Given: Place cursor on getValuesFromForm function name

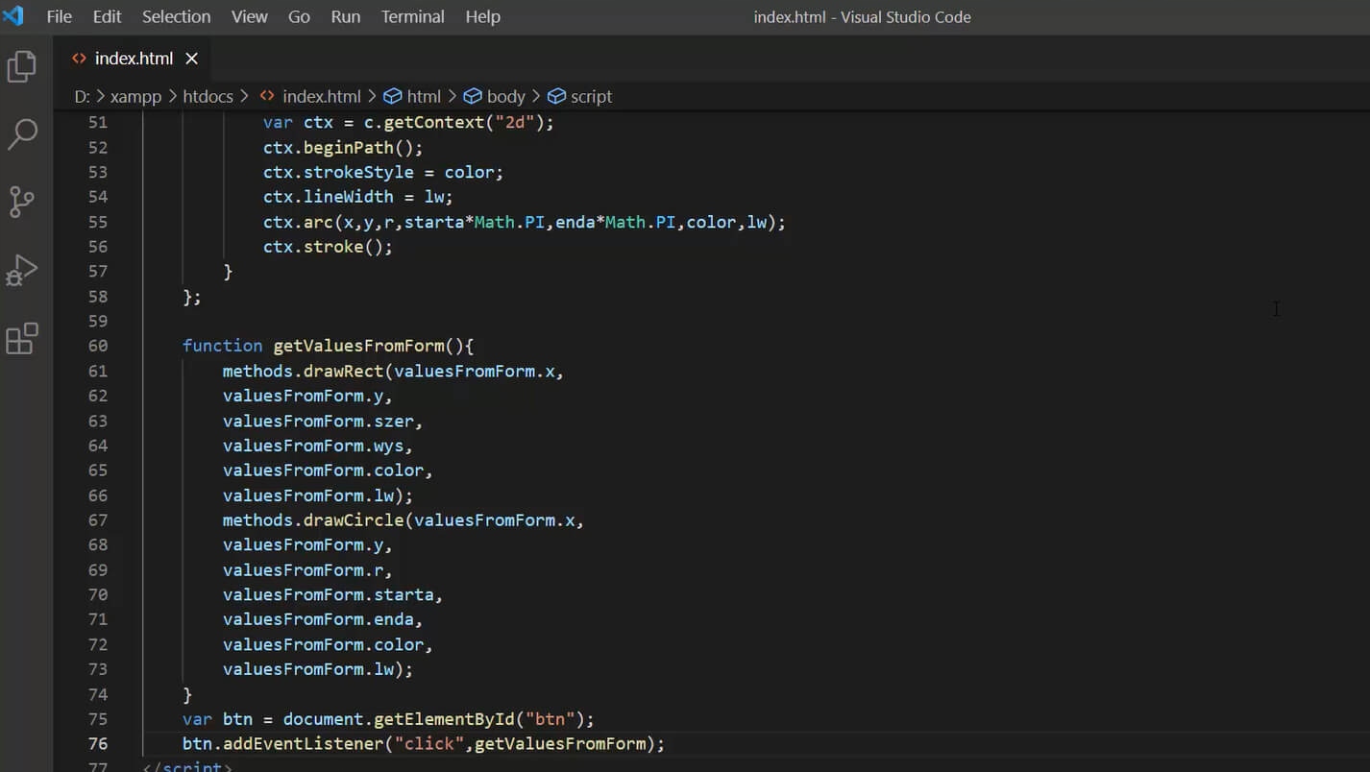Looking at the screenshot, I should click(x=358, y=346).
